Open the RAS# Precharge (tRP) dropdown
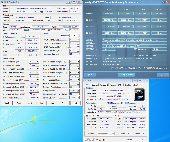The width and height of the screenshot is (170, 142). (78, 47)
